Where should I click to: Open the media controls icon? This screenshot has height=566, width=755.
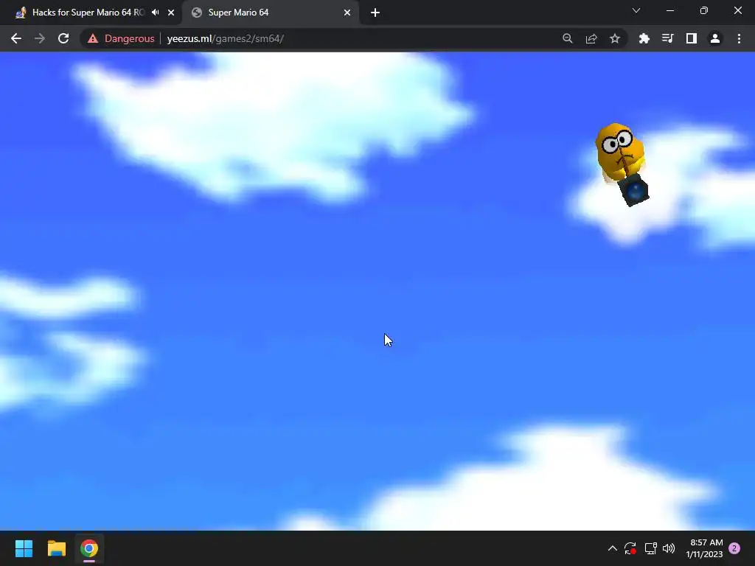(x=668, y=38)
